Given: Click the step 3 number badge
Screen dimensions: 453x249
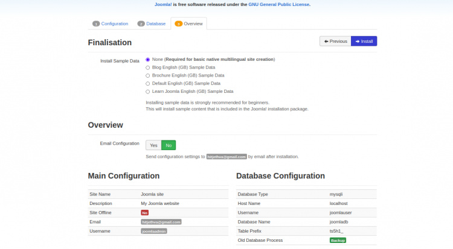Looking at the screenshot, I should pos(179,24).
